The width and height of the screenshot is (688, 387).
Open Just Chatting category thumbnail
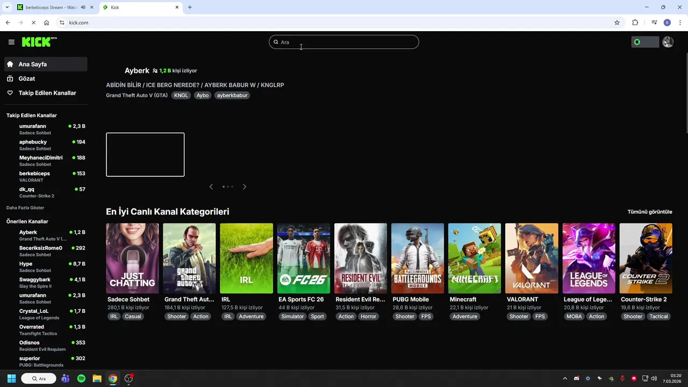132,259
